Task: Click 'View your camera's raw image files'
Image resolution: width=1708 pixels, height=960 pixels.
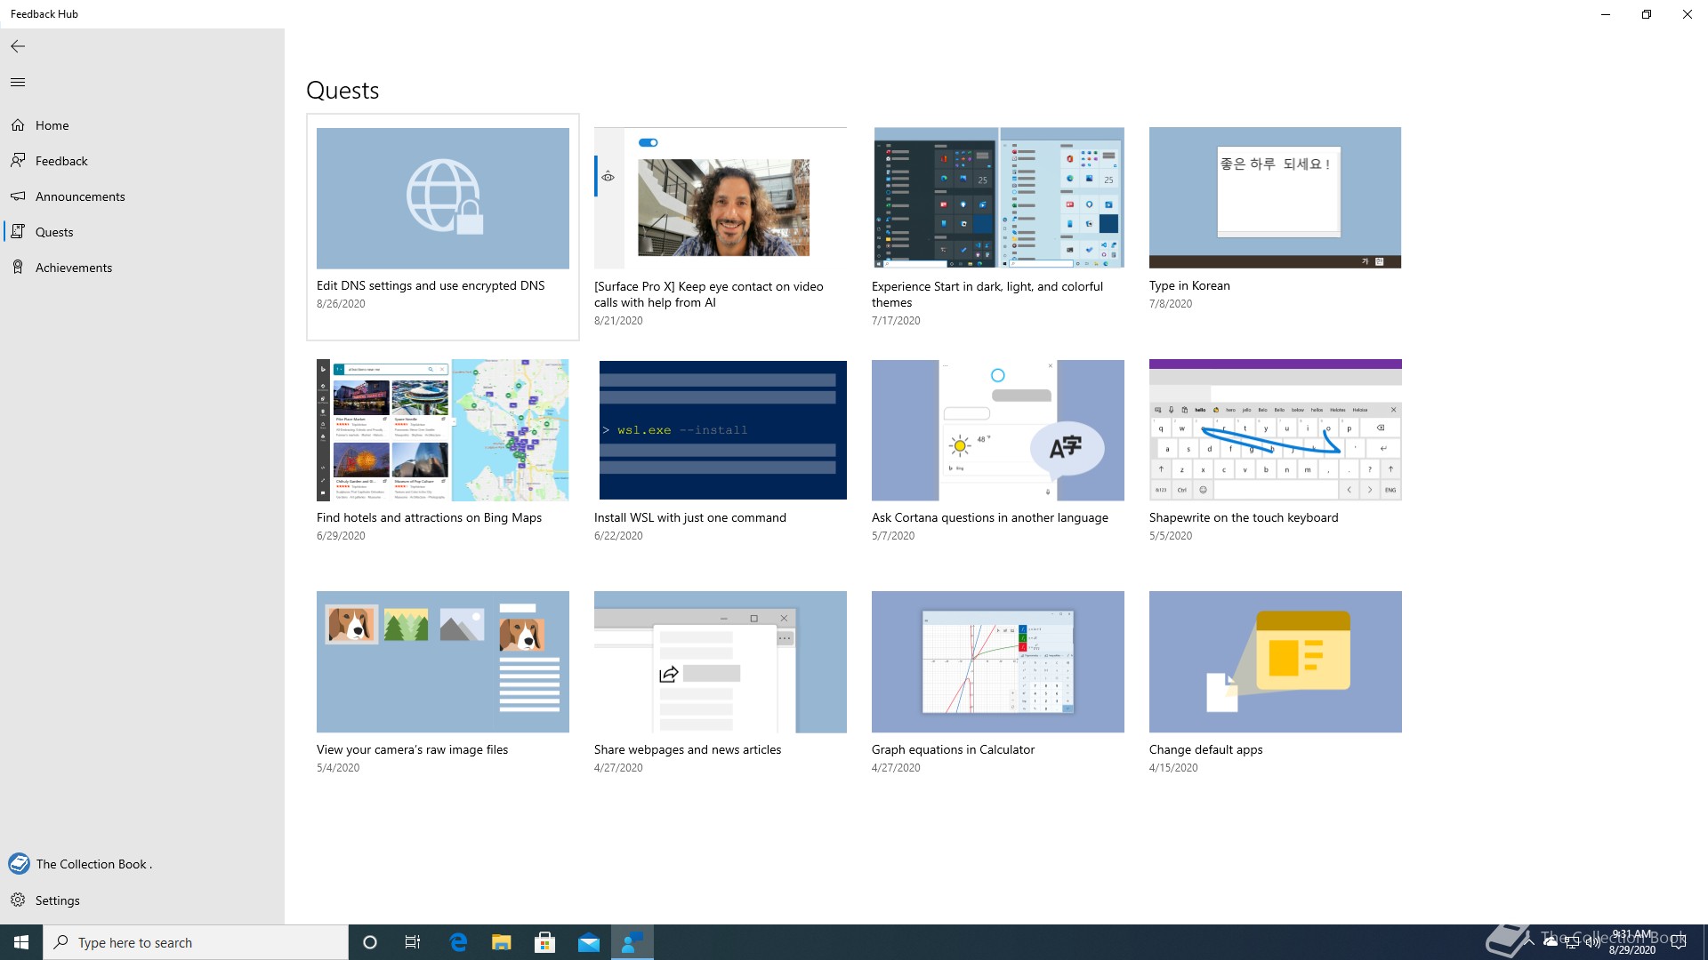Action: (413, 749)
